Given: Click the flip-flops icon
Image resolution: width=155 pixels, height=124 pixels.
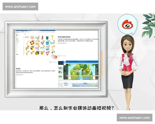Looking at the screenshot, I should click(x=27, y=48).
